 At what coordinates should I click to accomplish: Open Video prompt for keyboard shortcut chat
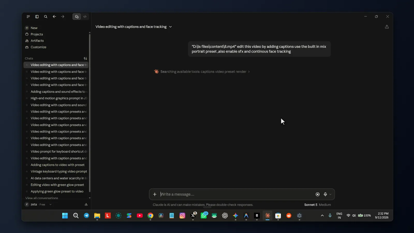point(56,152)
